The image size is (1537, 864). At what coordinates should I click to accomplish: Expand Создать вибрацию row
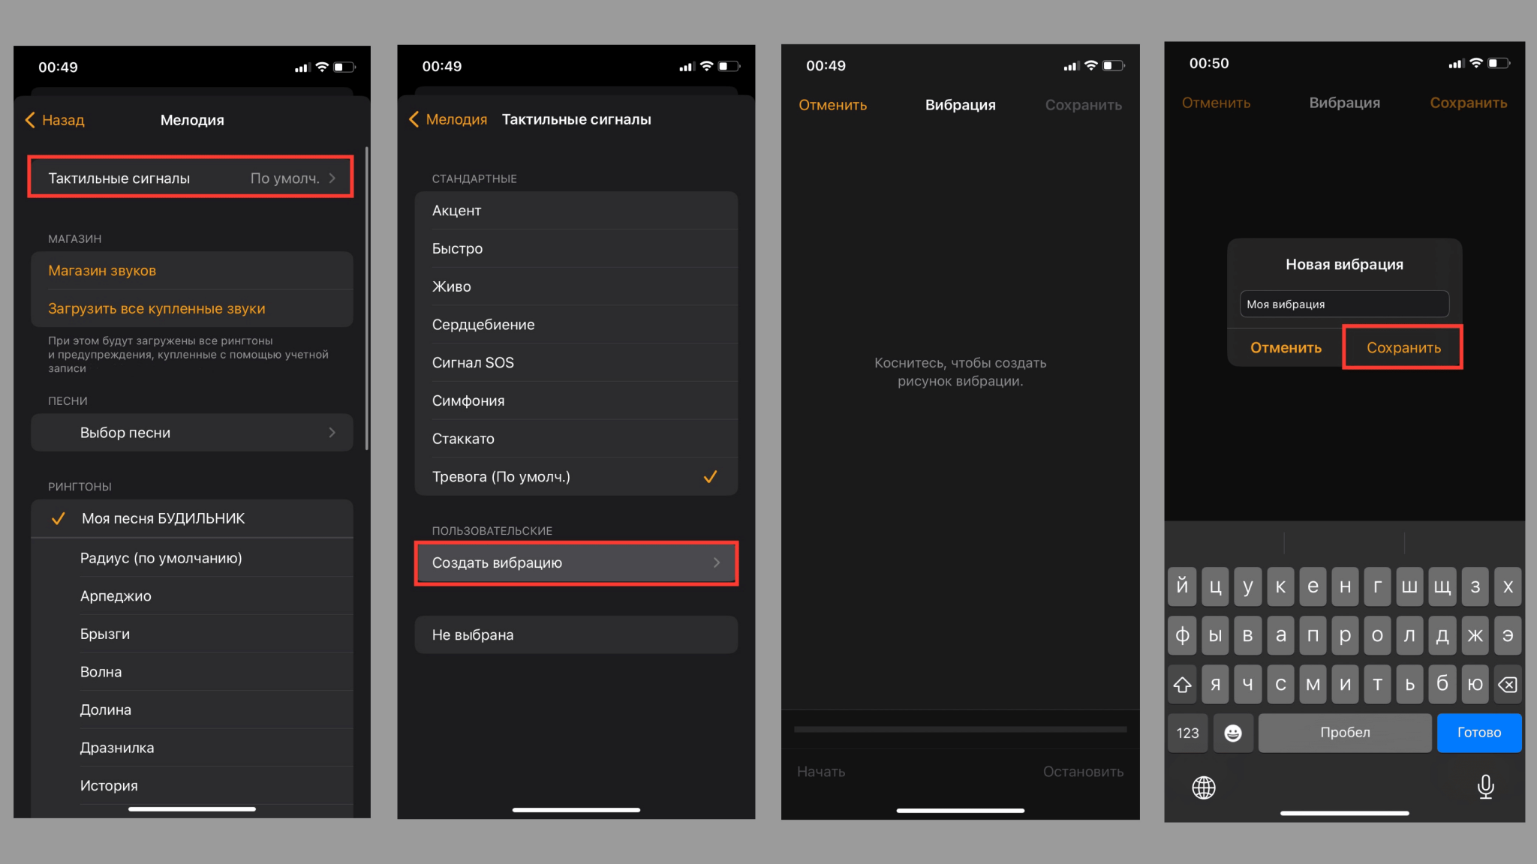coord(576,562)
